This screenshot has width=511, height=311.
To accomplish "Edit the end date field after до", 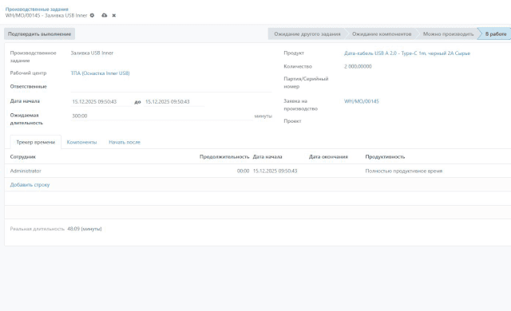I will [x=174, y=101].
